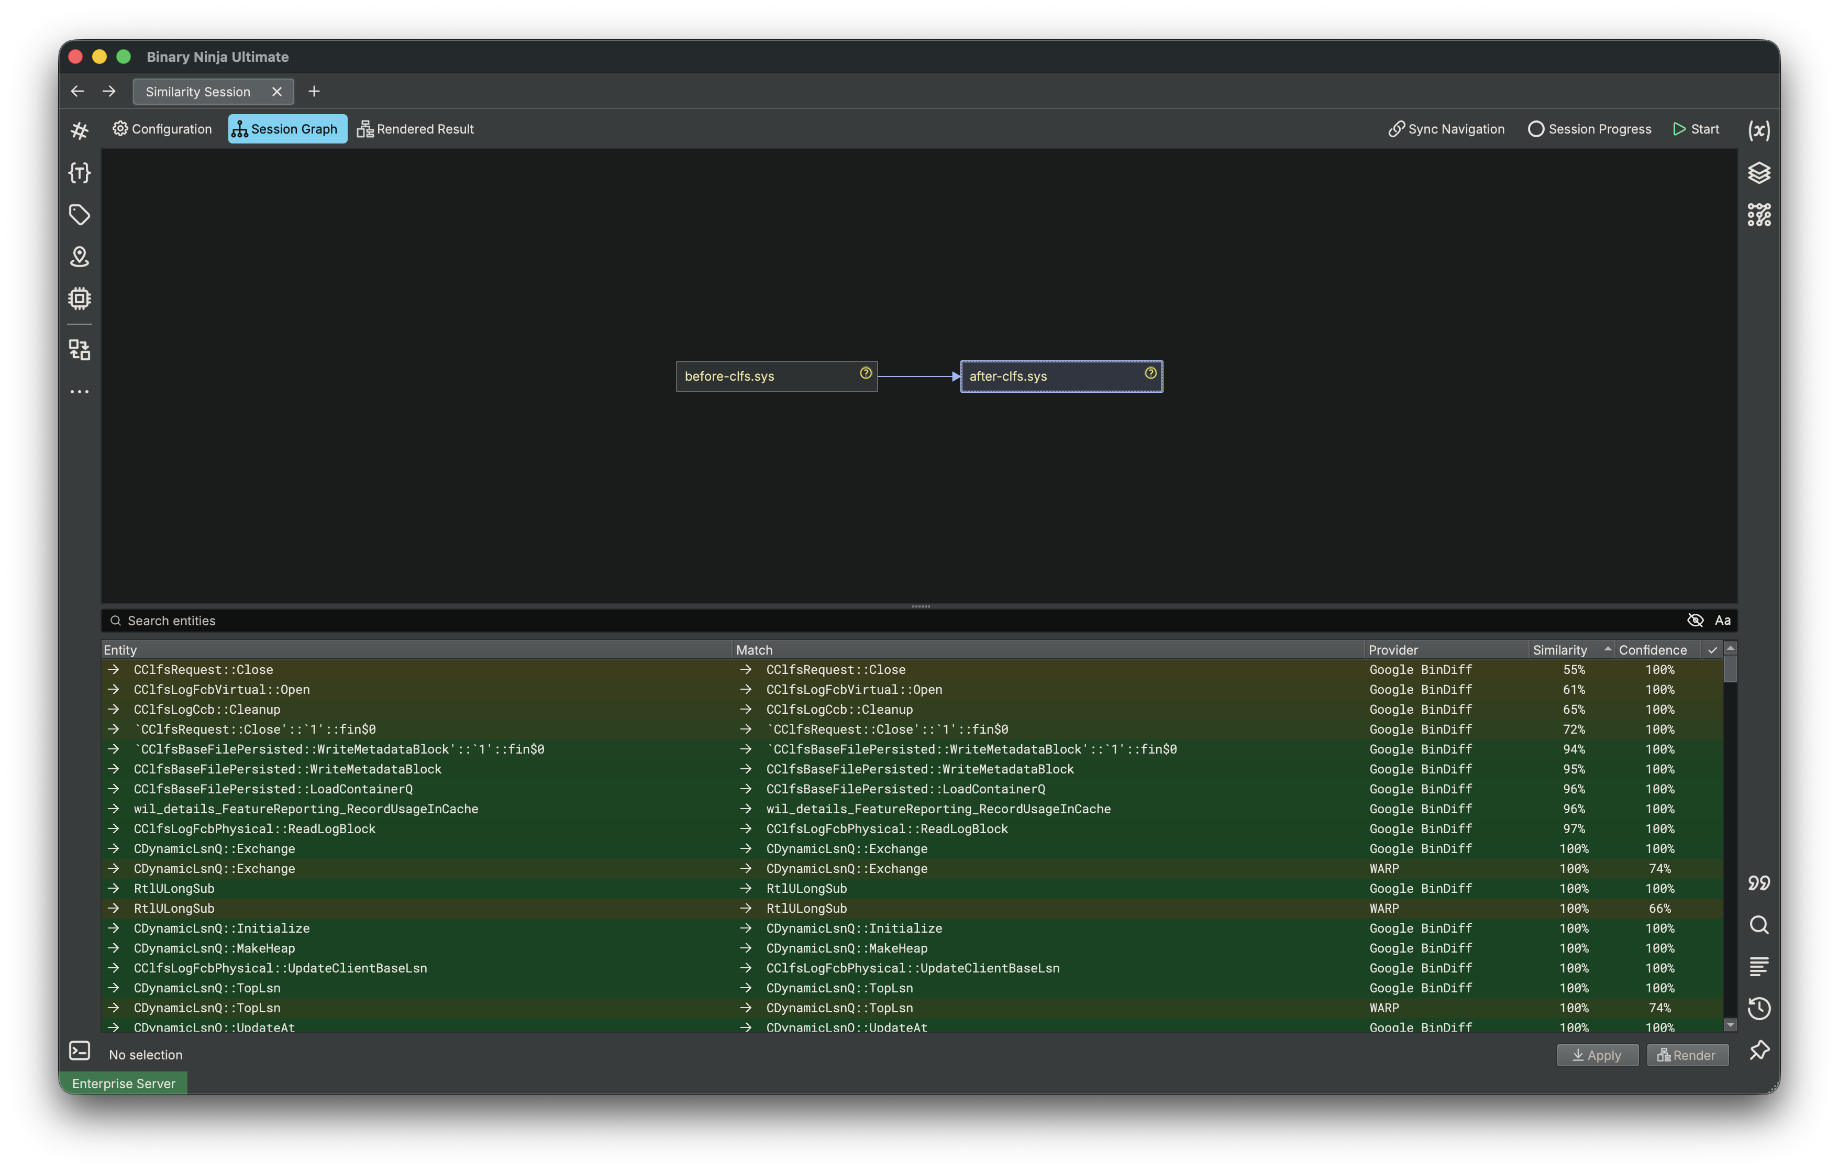This screenshot has height=1172, width=1839.
Task: Open the dotted grid panel icon
Action: coord(1759,215)
